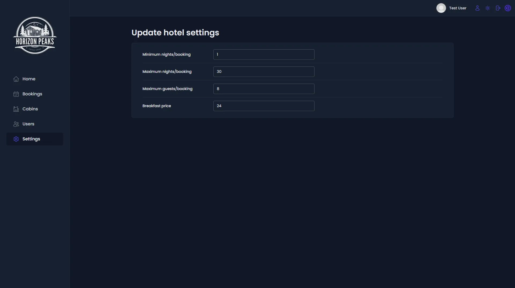Open the Bookings page
515x288 pixels.
pos(35,94)
